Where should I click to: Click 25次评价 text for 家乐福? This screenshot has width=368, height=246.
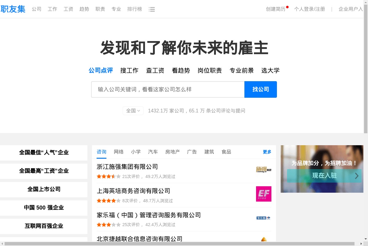[131, 225]
